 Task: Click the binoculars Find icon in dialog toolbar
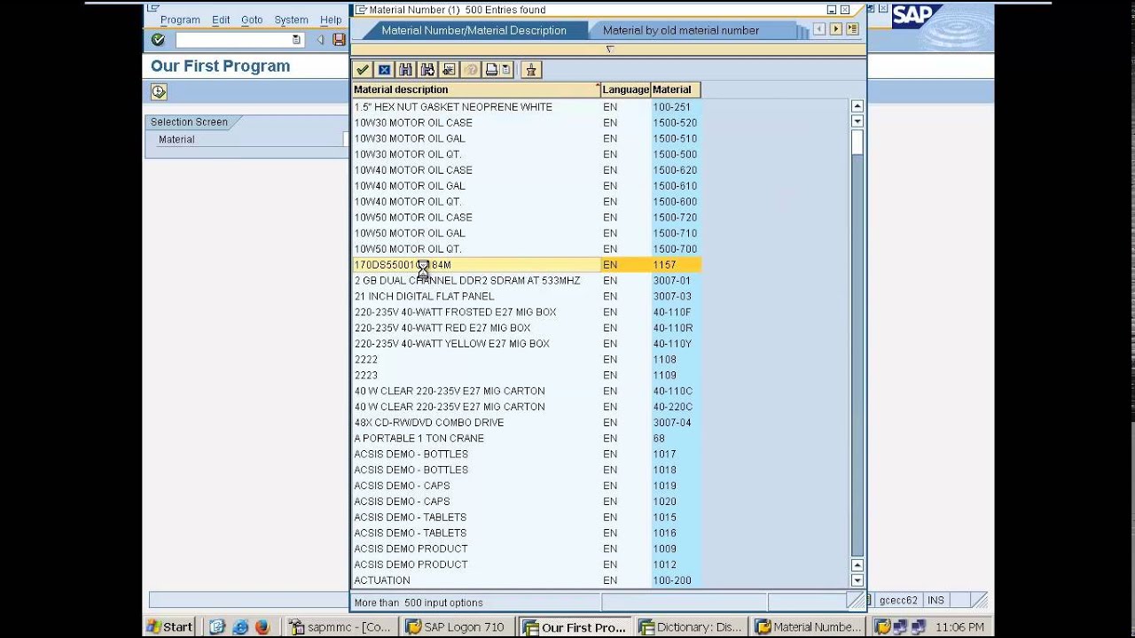point(406,70)
